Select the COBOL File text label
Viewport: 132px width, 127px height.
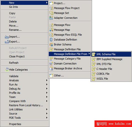[x=103, y=74]
